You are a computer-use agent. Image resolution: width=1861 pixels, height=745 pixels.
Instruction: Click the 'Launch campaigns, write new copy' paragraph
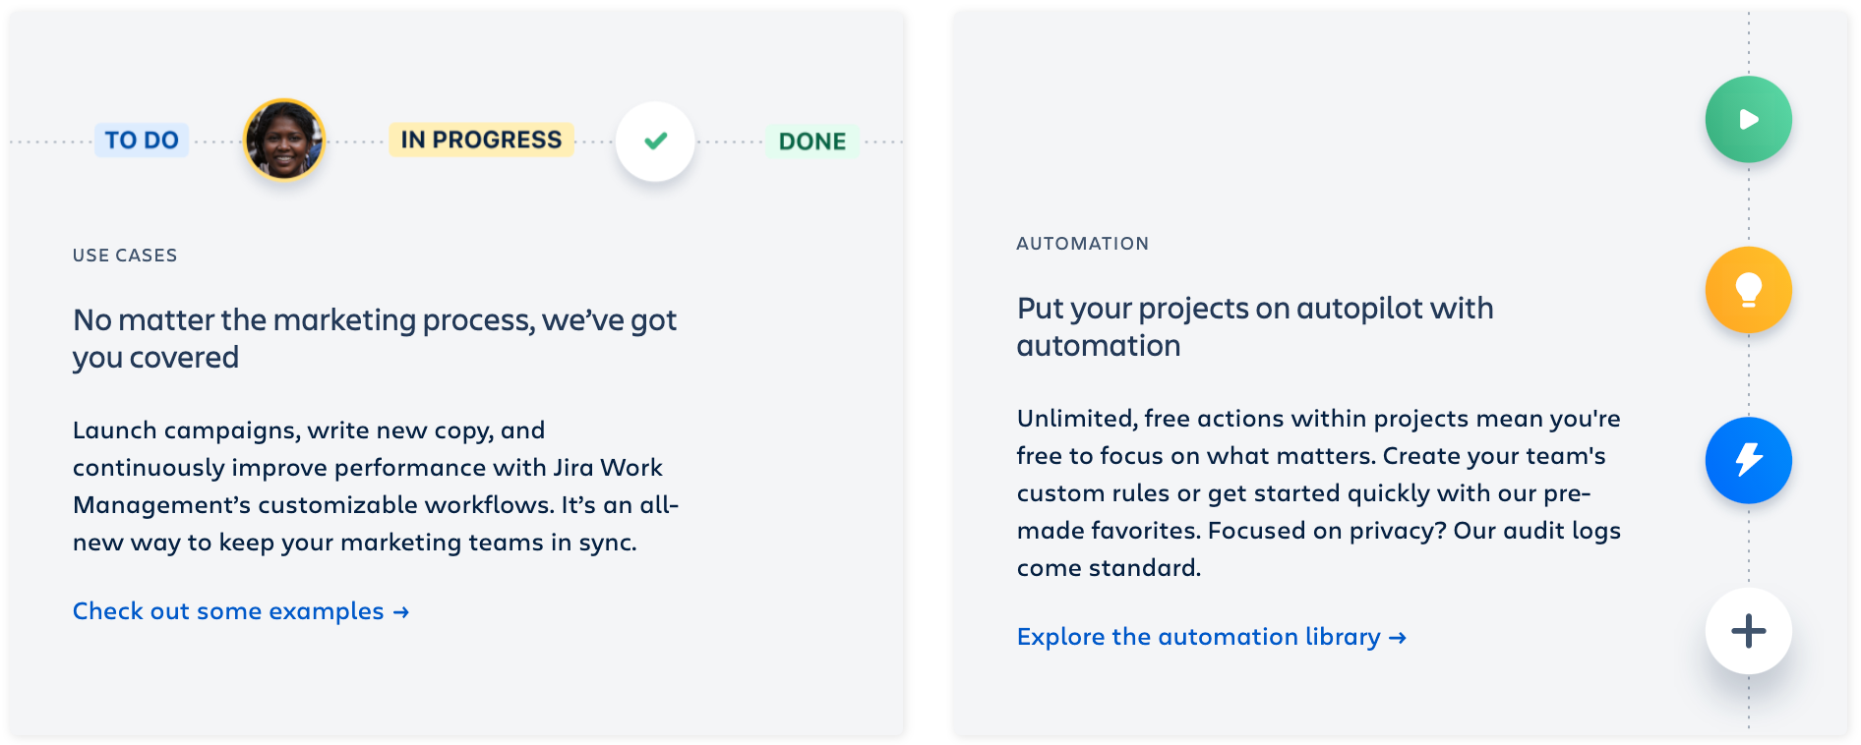[x=374, y=486]
